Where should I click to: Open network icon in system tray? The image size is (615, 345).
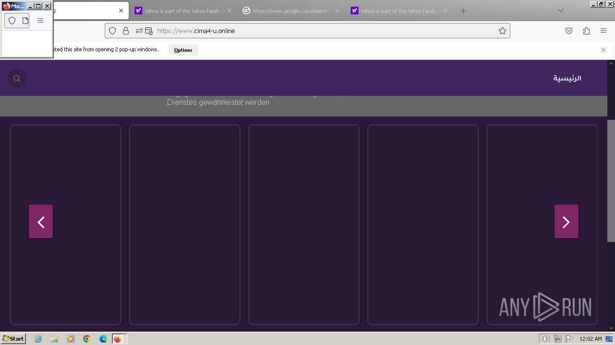coord(557,339)
